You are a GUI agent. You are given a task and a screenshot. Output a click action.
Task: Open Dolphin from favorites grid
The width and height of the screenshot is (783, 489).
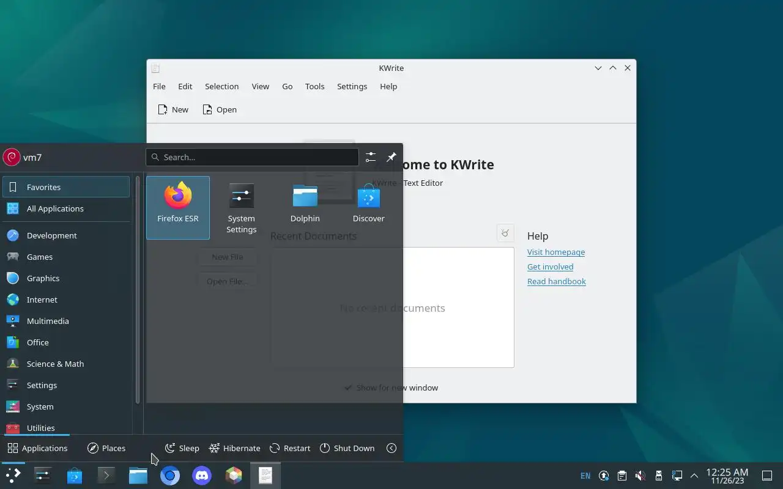(305, 207)
